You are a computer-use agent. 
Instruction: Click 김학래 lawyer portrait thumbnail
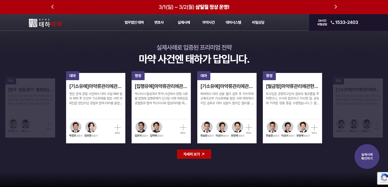(x=157, y=127)
